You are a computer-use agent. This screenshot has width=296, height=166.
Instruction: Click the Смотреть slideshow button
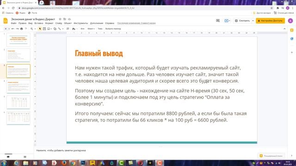pyautogui.click(x=242, y=21)
